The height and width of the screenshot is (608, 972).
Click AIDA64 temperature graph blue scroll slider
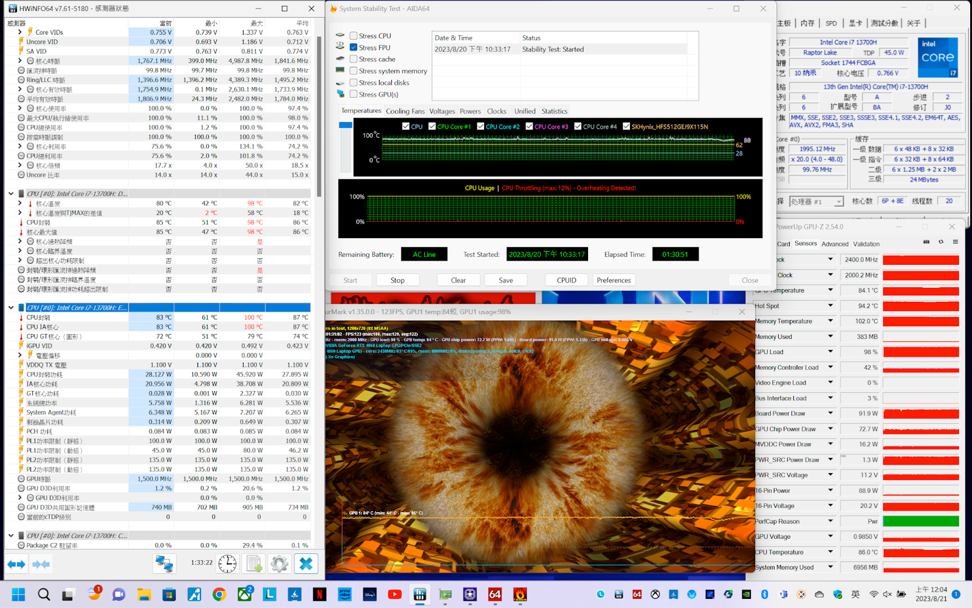click(x=346, y=125)
